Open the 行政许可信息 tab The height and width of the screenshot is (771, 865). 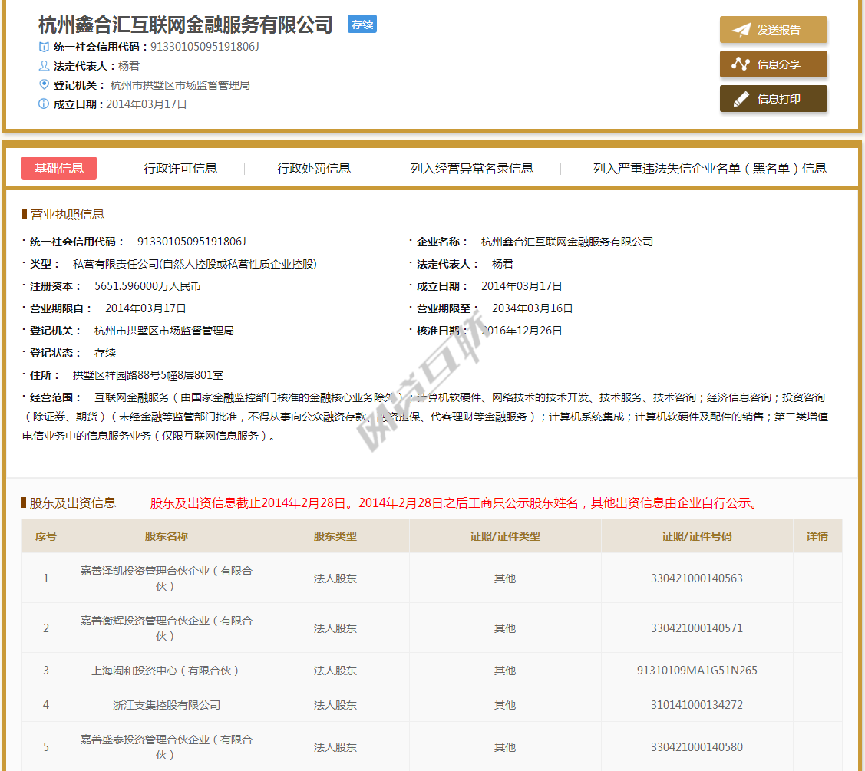180,168
